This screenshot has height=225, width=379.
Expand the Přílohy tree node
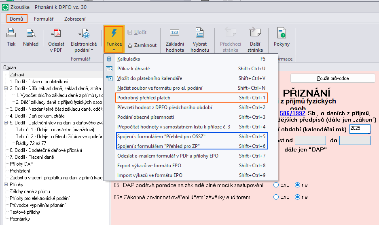coord(6,185)
